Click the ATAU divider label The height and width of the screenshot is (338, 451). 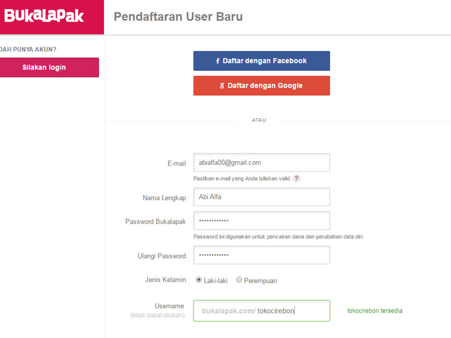tap(259, 120)
